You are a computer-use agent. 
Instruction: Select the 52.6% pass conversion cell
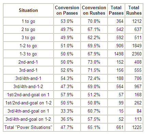click(x=67, y=70)
